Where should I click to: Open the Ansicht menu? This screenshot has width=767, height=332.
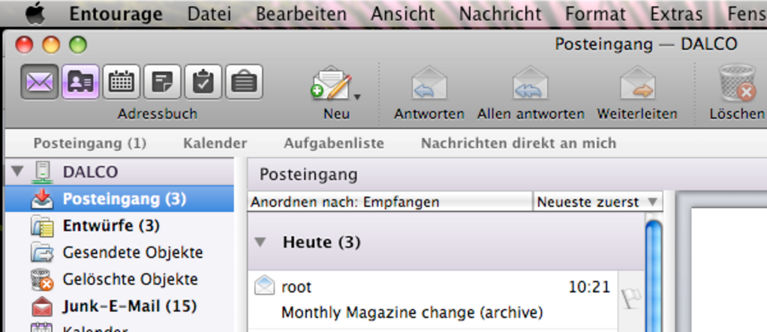pyautogui.click(x=403, y=13)
